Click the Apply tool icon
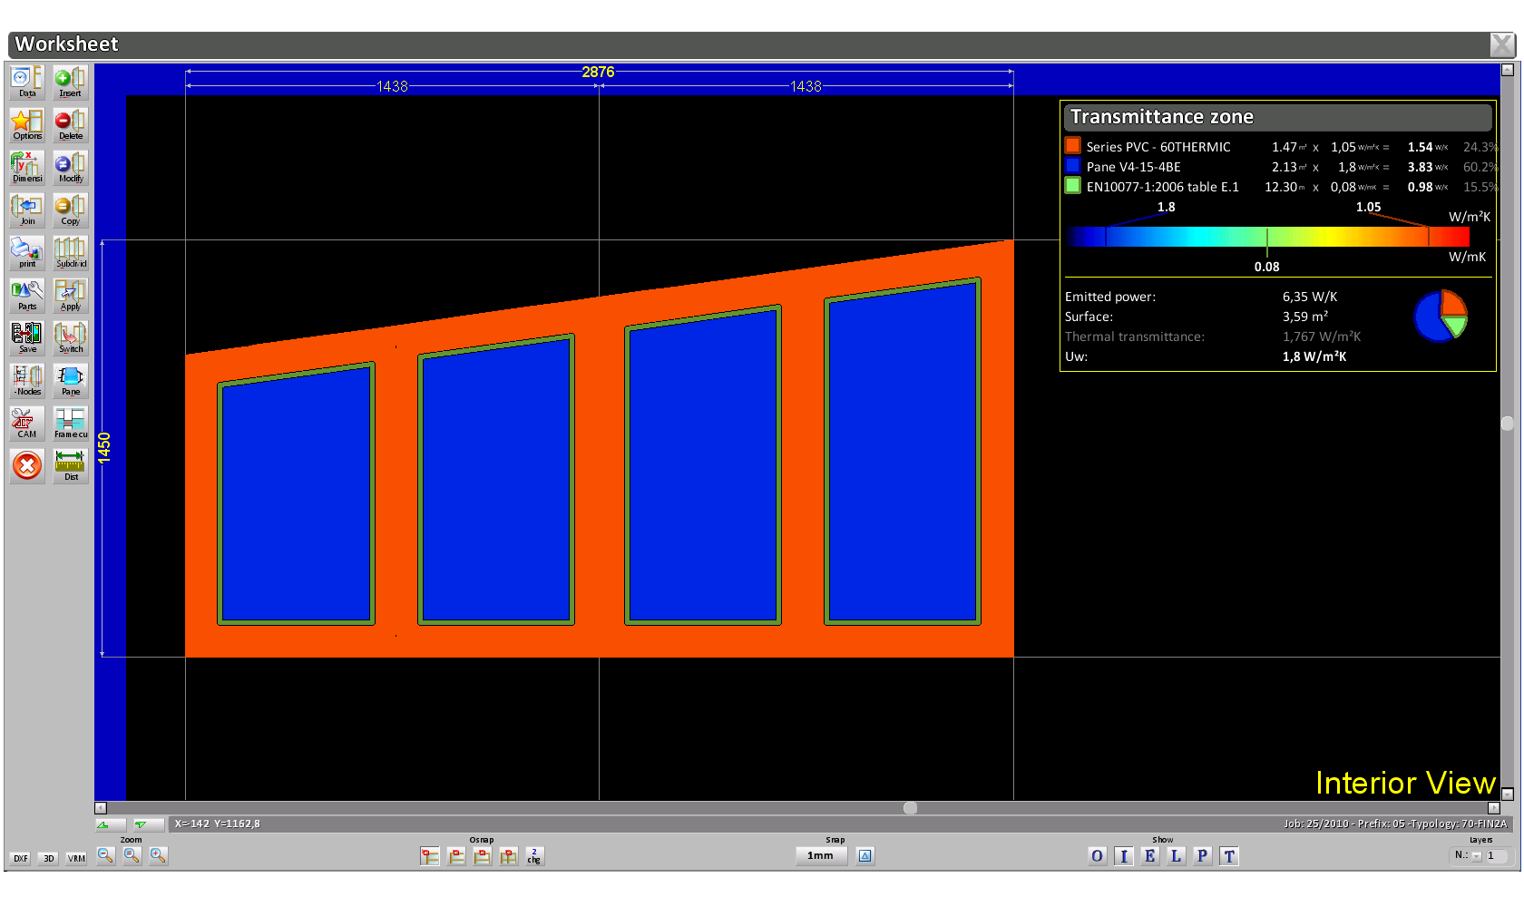This screenshot has height=897, width=1524. [x=70, y=295]
